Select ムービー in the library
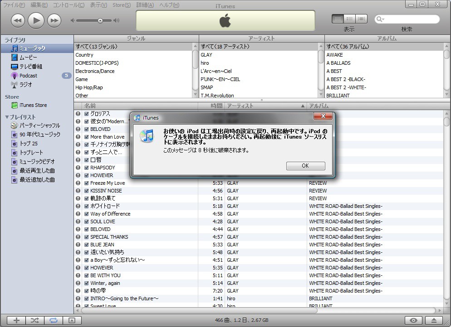The width and height of the screenshot is (451, 327). point(37,58)
